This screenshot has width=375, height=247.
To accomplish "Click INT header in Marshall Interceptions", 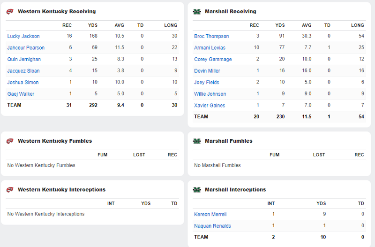I will (x=271, y=203).
